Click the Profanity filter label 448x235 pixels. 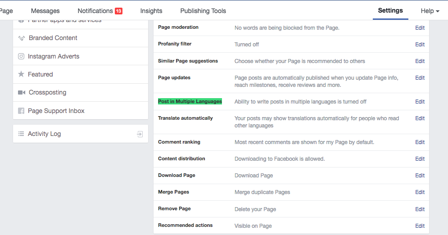coord(175,44)
